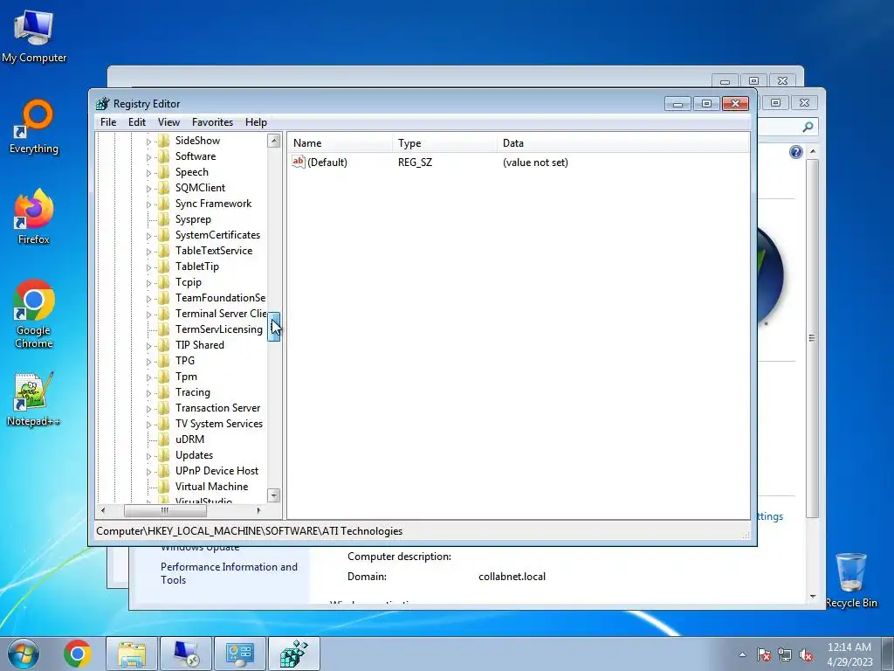This screenshot has width=894, height=671.
Task: Select the TV System Services key
Action: click(219, 424)
